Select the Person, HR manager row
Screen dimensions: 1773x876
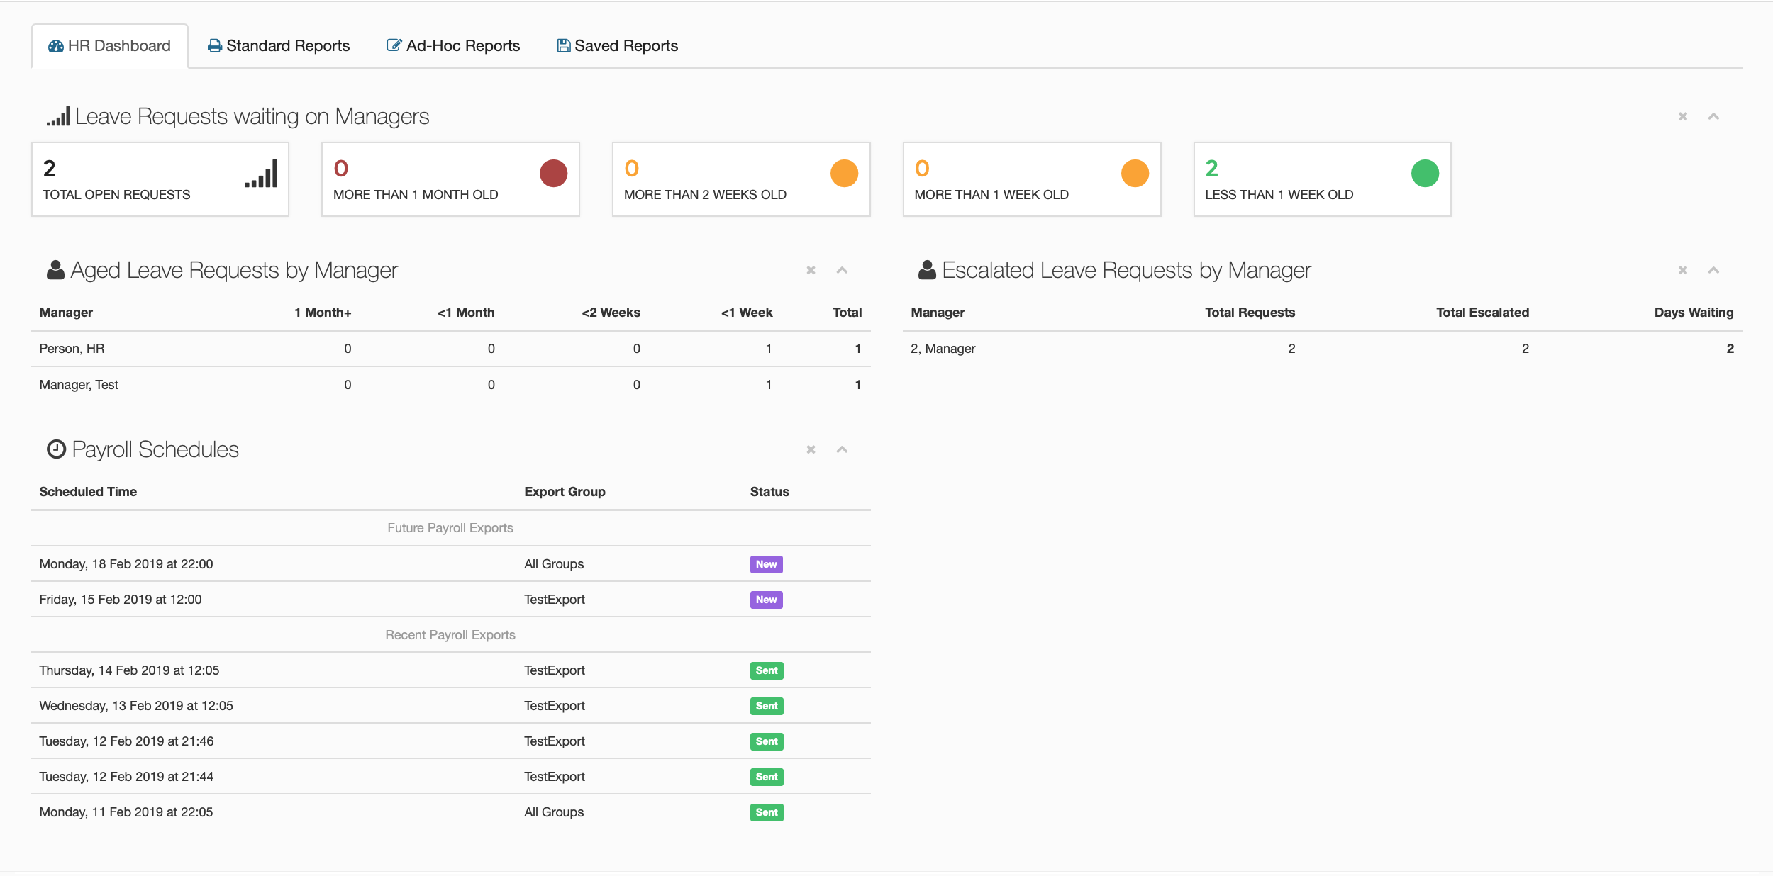click(x=72, y=349)
